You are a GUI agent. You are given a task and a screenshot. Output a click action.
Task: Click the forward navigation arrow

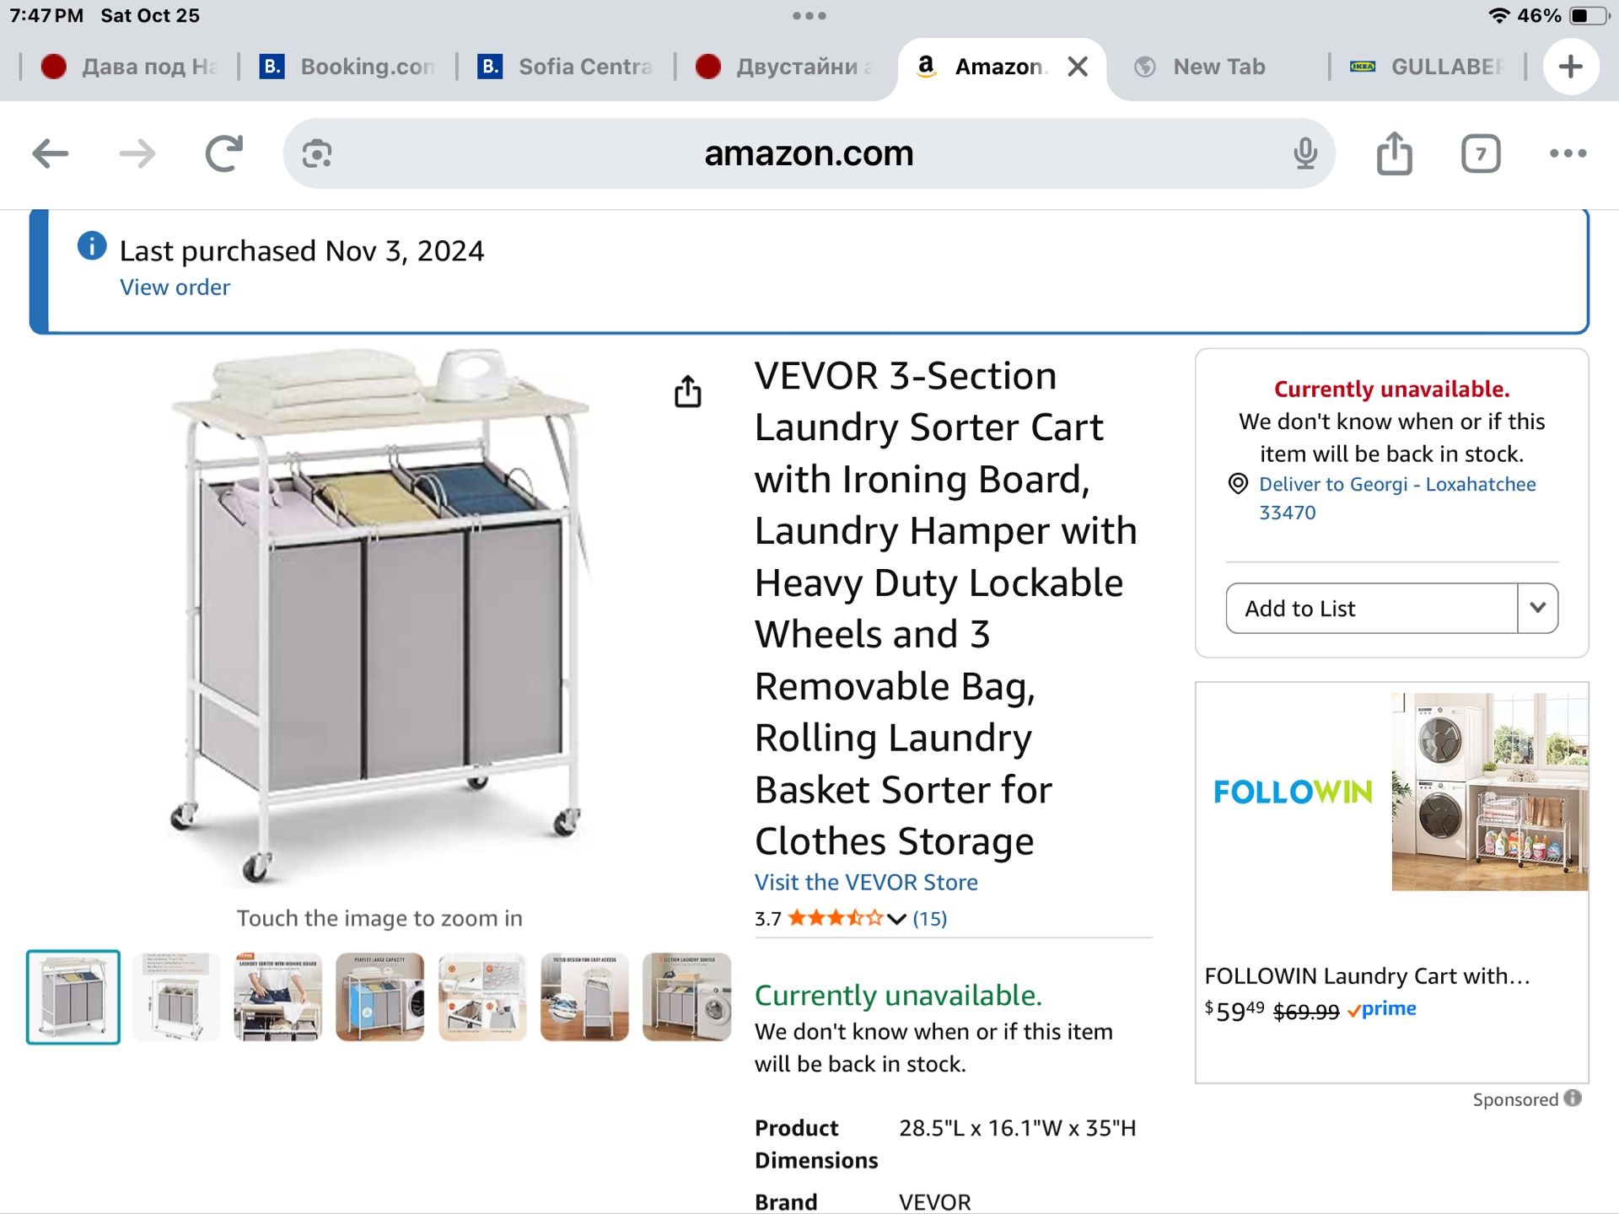click(x=137, y=154)
